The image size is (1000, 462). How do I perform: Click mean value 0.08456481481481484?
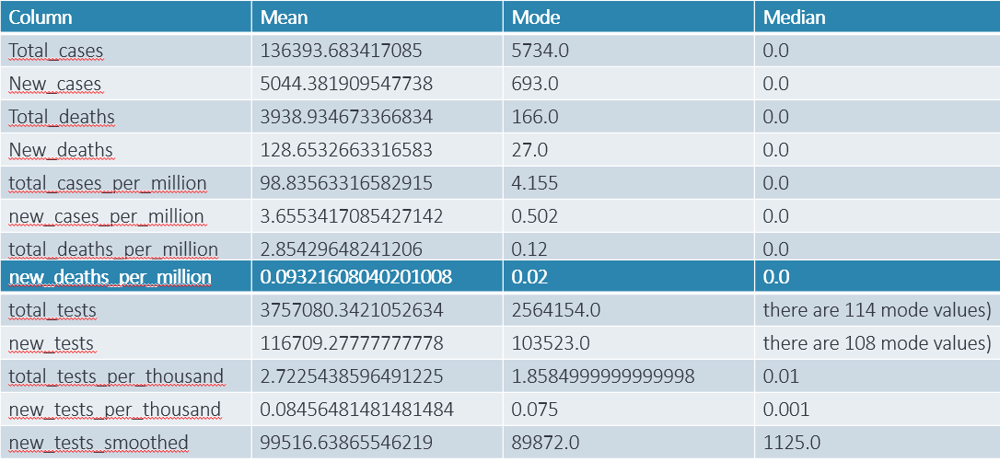coord(355,410)
